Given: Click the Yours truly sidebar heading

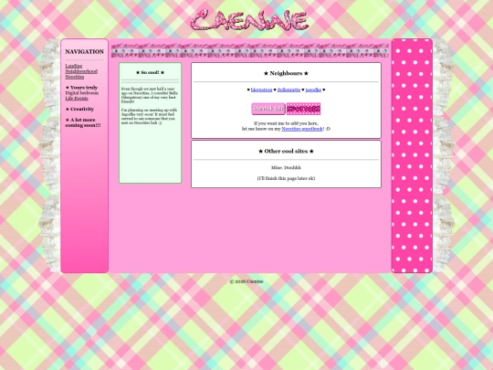Looking at the screenshot, I should [x=81, y=88].
